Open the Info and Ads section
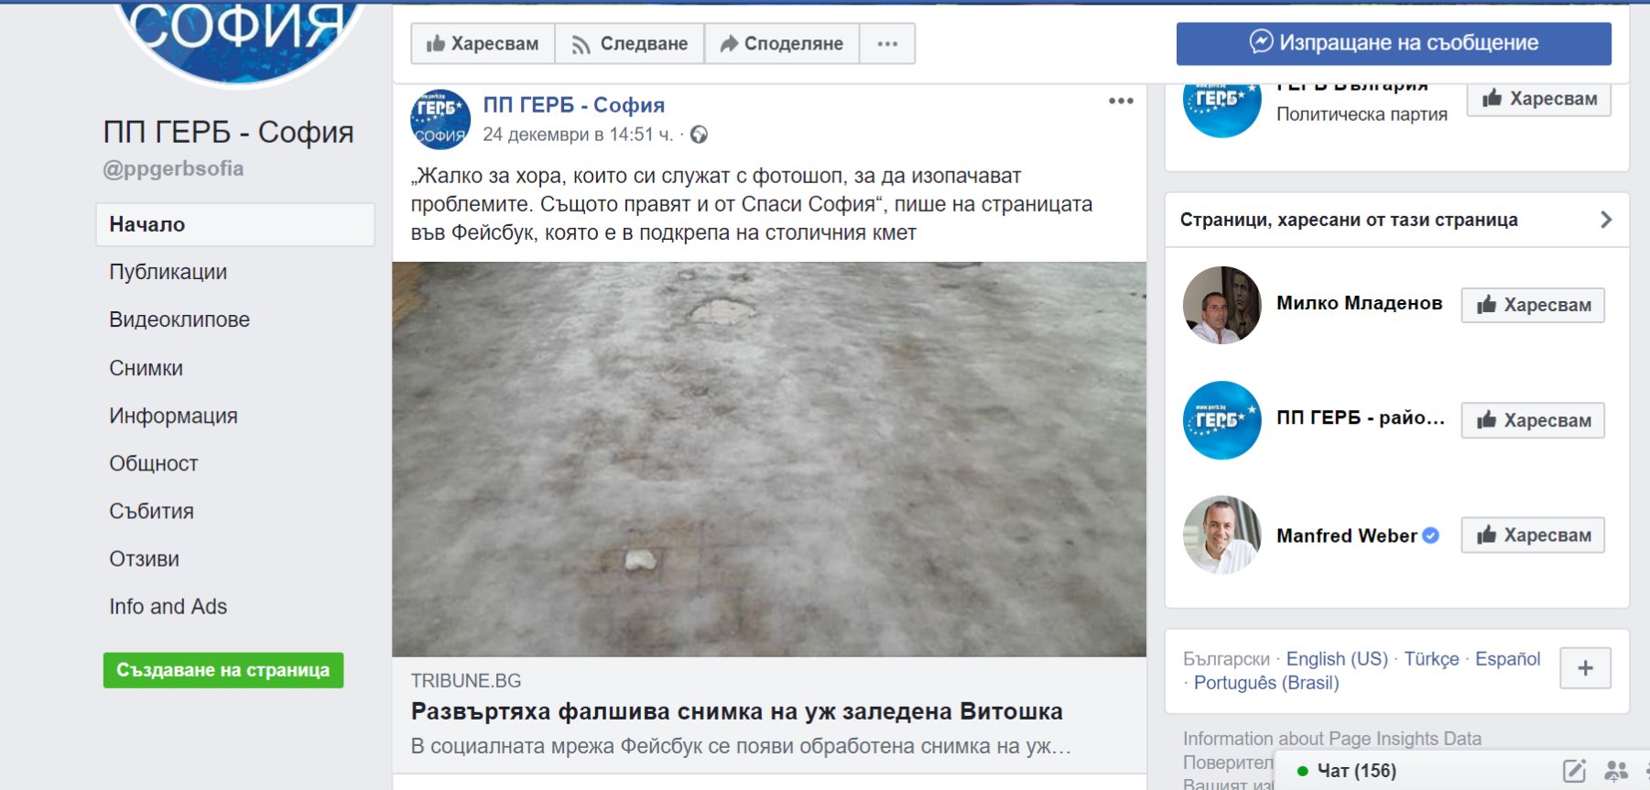This screenshot has height=790, width=1650. (x=168, y=606)
